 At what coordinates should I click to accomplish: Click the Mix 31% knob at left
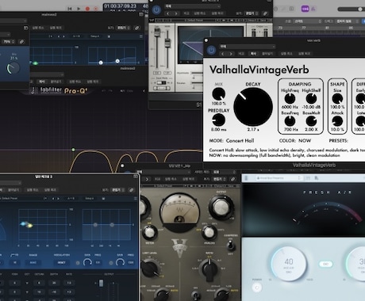click(13, 68)
